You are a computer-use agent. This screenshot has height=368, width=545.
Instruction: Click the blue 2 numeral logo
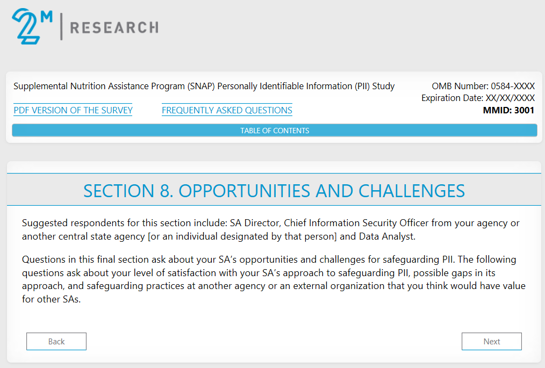25,27
